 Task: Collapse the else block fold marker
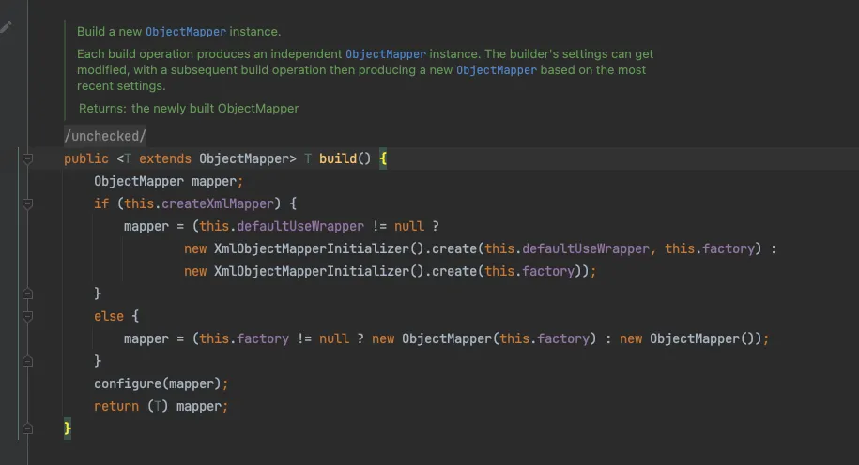click(x=28, y=316)
